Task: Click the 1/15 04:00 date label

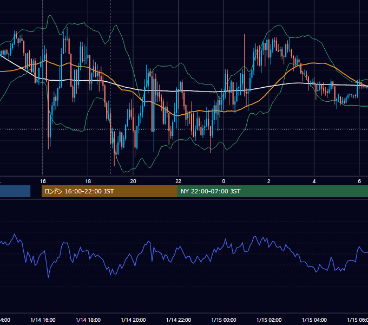Action: click(314, 320)
